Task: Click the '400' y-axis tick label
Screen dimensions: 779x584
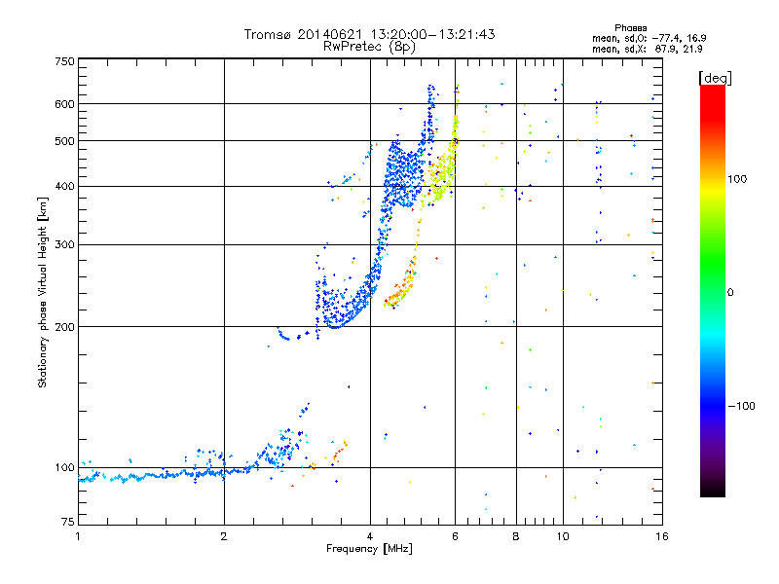Action: [x=64, y=186]
